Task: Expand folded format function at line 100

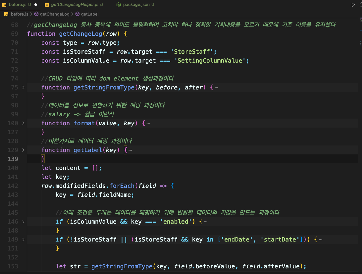Action: (x=23, y=123)
